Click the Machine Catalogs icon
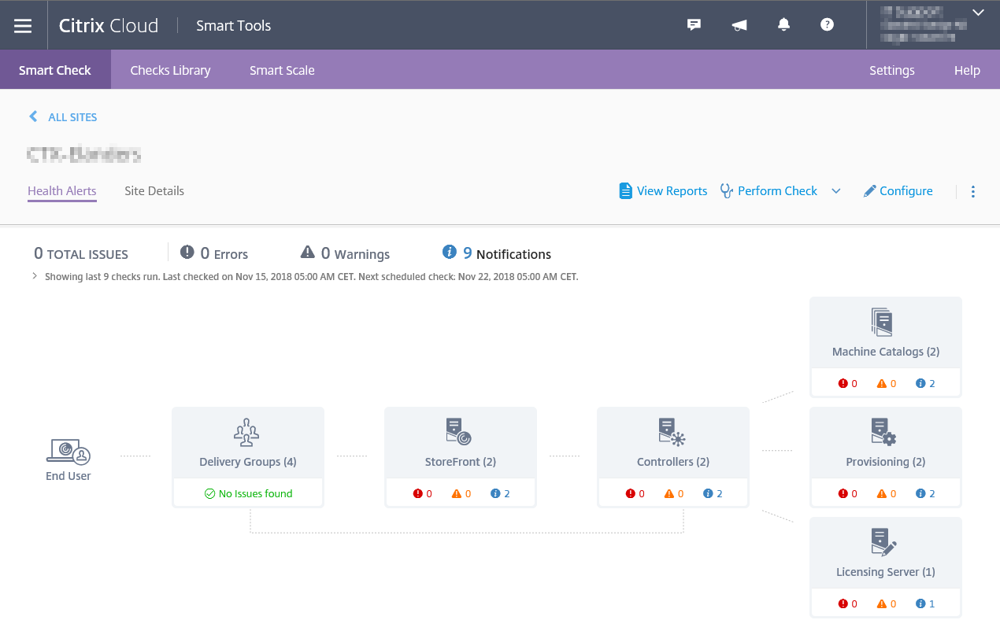Viewport: 1000px width, 631px height. [883, 322]
